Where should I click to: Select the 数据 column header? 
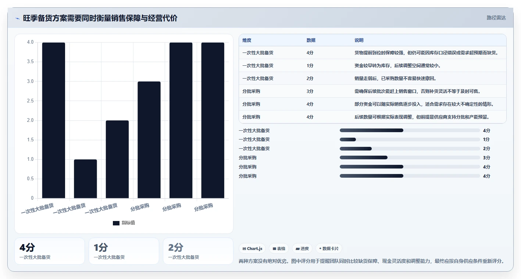(311, 40)
